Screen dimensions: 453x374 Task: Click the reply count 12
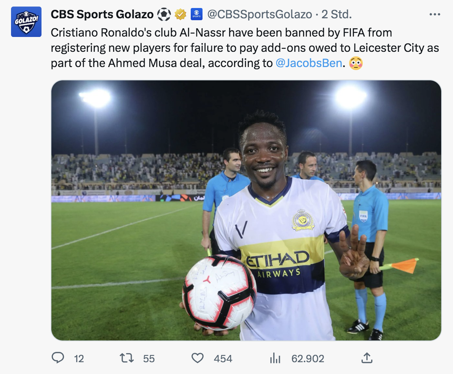pyautogui.click(x=79, y=358)
